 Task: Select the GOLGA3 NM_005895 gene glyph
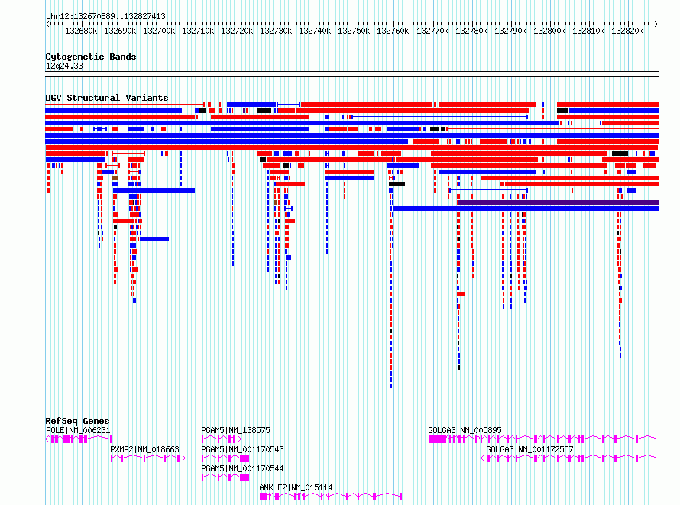click(543, 439)
